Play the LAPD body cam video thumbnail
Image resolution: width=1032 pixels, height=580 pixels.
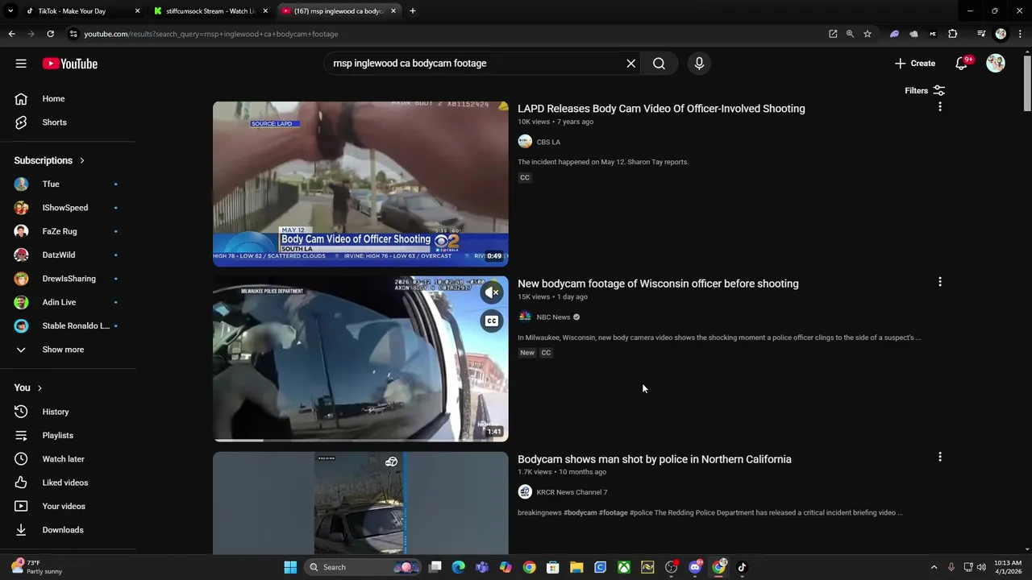(x=360, y=184)
